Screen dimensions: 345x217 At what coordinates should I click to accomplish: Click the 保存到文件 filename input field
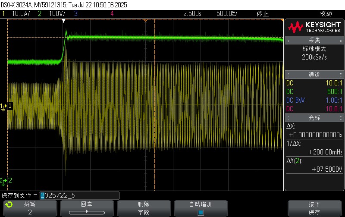79,195
